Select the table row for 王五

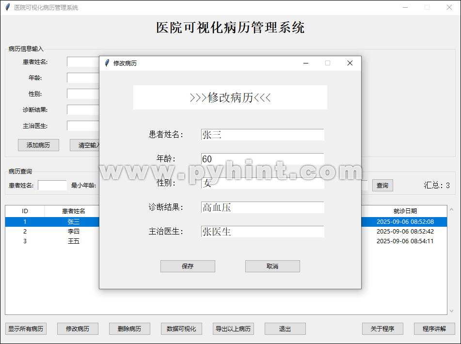point(226,241)
